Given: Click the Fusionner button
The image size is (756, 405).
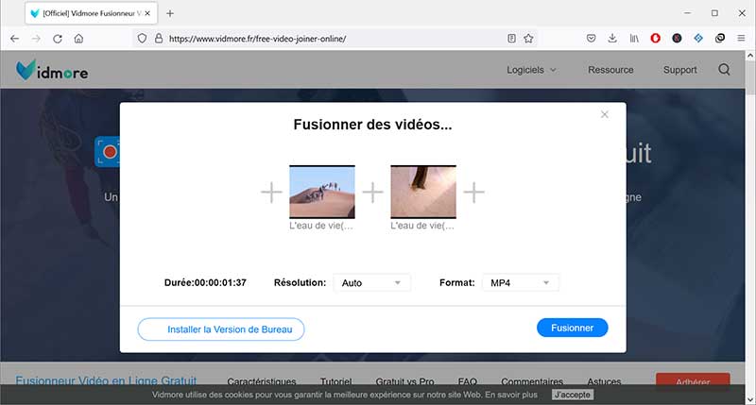Looking at the screenshot, I should click(573, 328).
